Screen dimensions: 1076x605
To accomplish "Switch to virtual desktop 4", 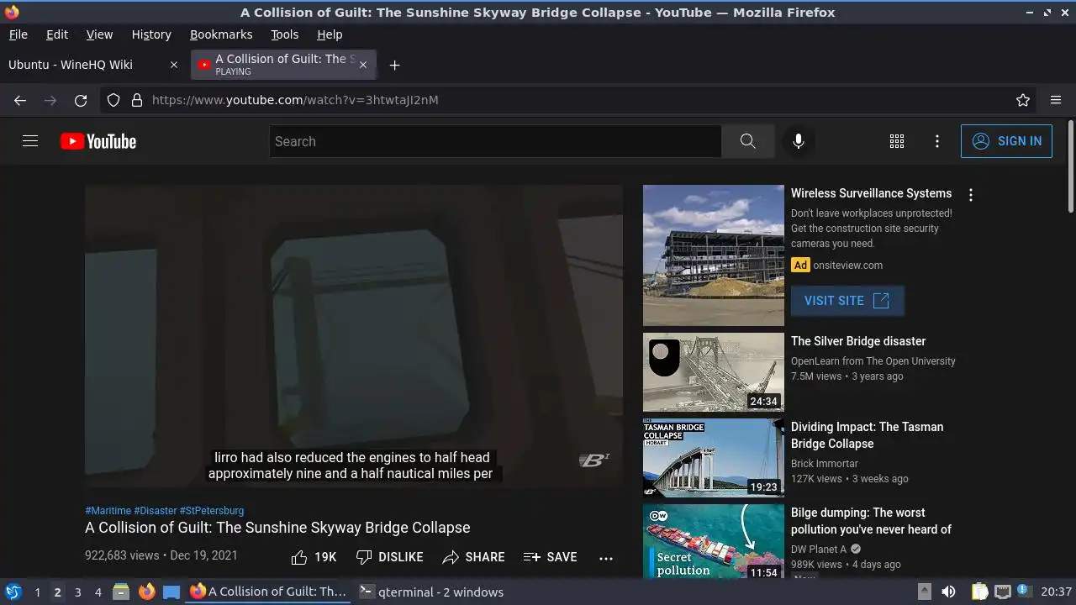I will [x=98, y=592].
